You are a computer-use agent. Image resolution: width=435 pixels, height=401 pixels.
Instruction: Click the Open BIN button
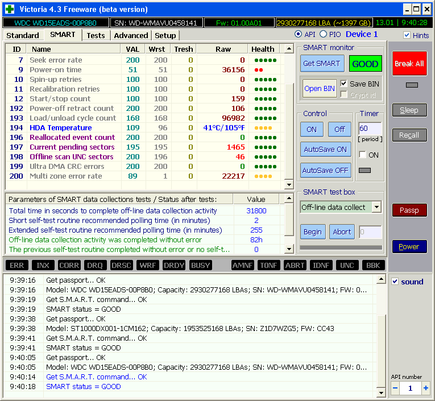[x=320, y=89]
